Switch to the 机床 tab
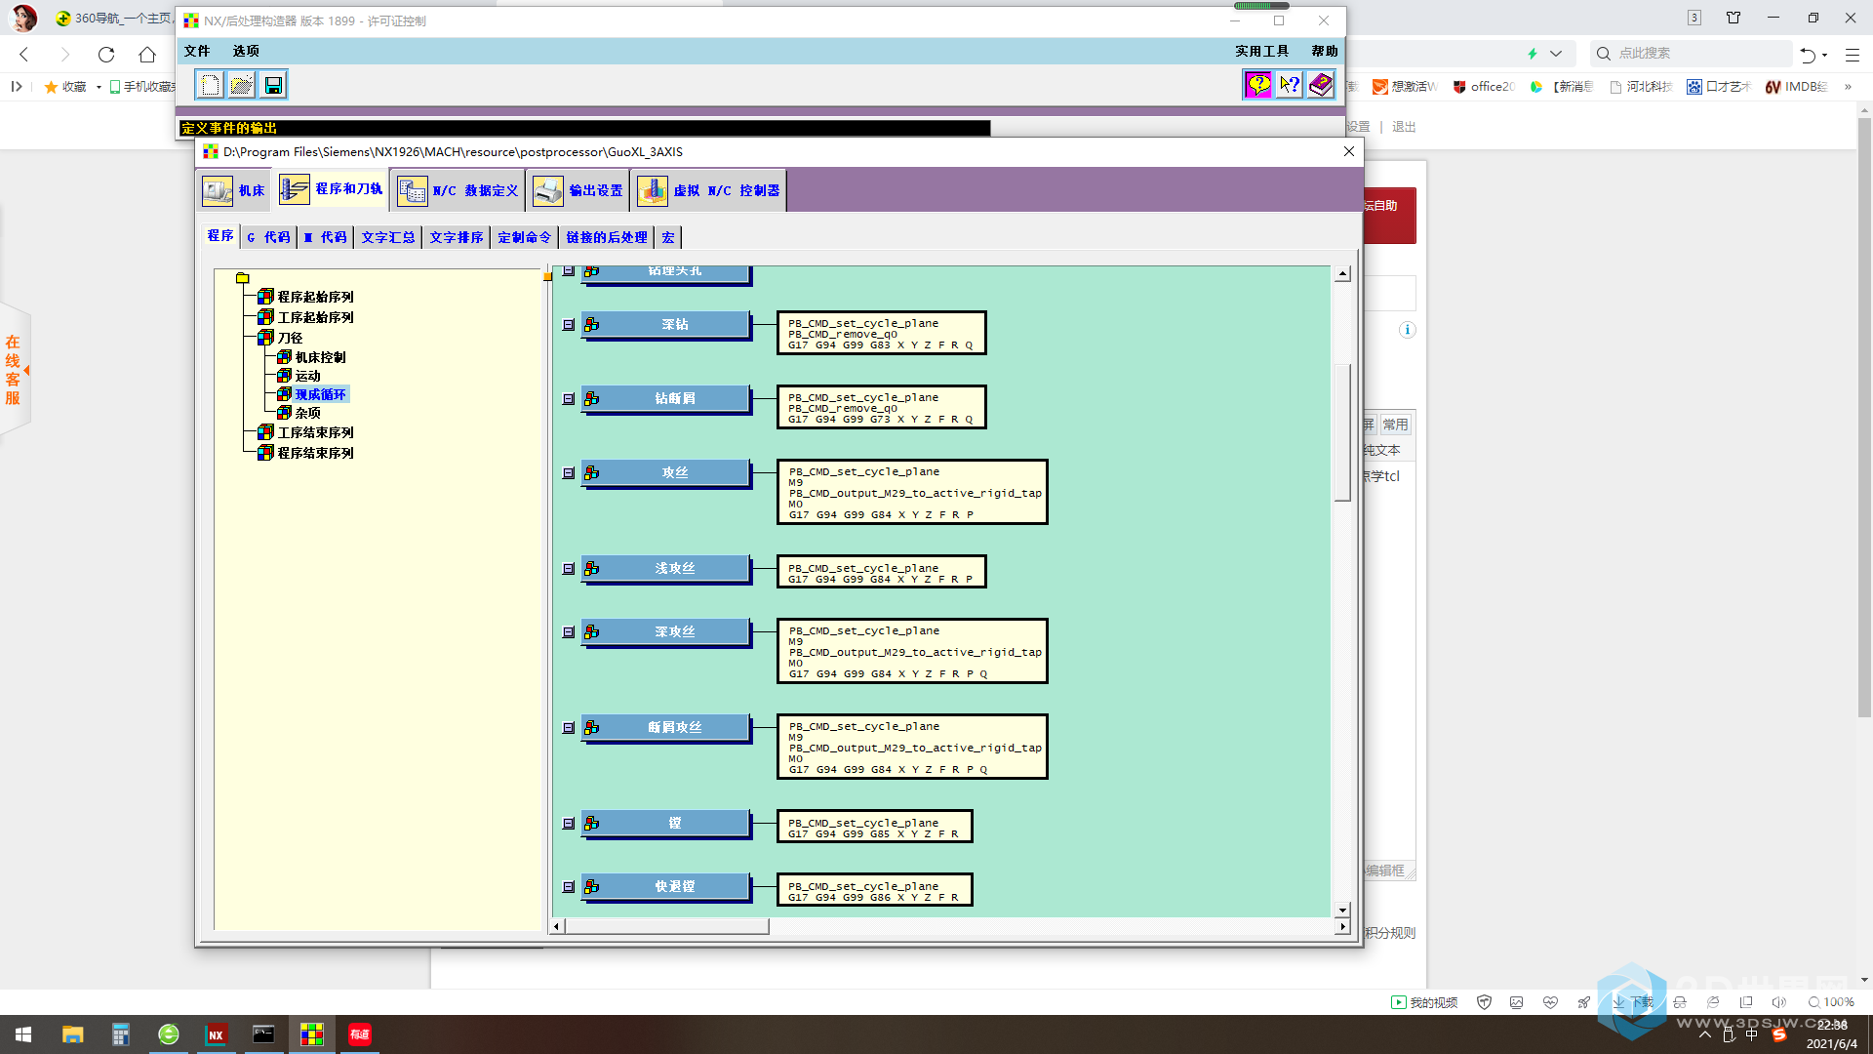The image size is (1873, 1054). click(234, 190)
